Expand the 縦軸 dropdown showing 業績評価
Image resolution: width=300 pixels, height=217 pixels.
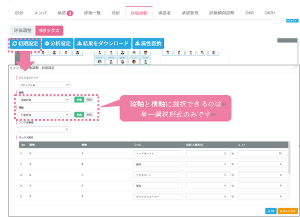[44, 100]
